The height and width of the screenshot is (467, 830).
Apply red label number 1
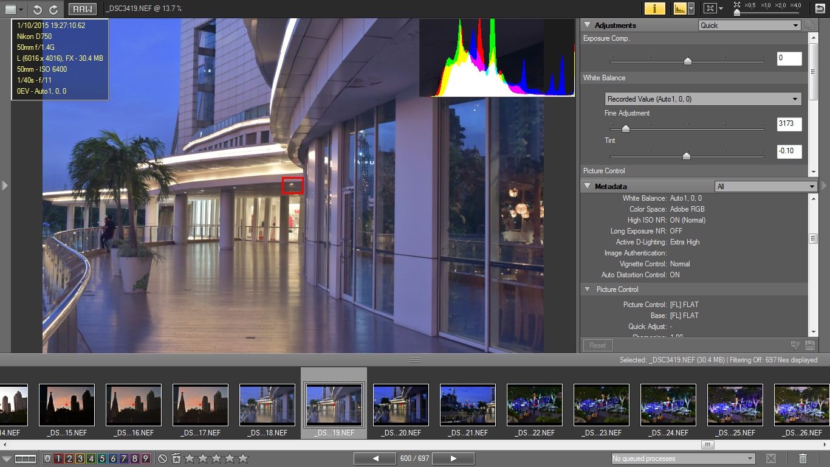[x=58, y=458]
